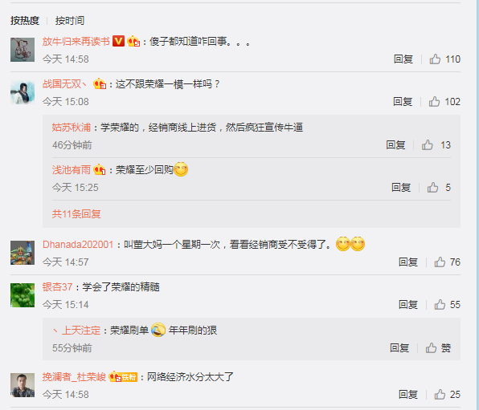479x410 pixels.
Task: Reply to 上天注定's comment
Action: (399, 347)
